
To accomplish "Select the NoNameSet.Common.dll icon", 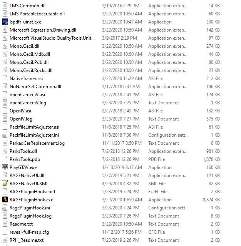I will (5, 87).
